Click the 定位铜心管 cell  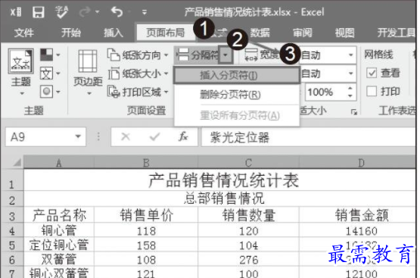(x=59, y=245)
